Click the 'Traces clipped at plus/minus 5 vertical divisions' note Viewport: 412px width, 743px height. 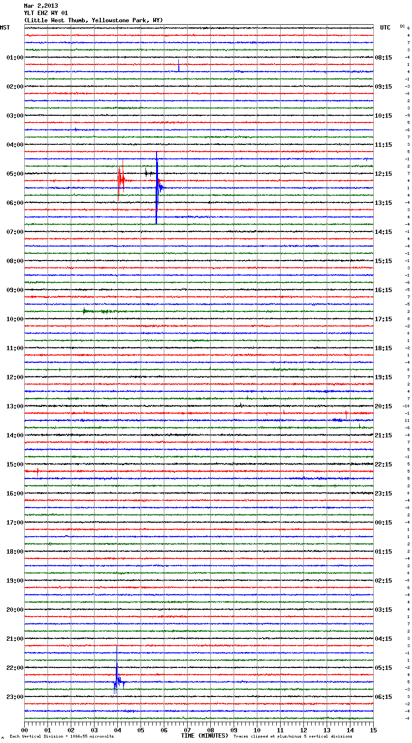point(293,736)
